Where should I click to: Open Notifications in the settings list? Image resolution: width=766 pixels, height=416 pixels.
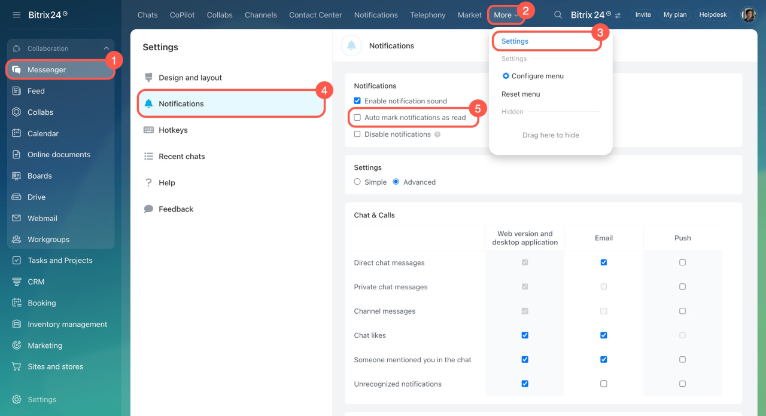pyautogui.click(x=232, y=104)
